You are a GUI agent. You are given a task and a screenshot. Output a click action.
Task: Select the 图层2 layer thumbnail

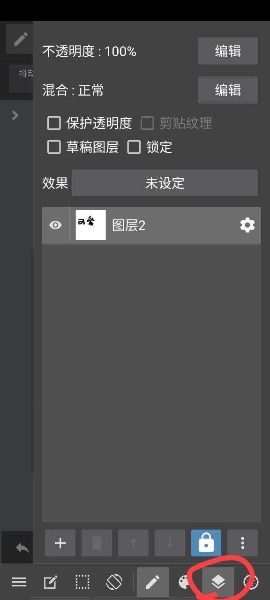[91, 225]
